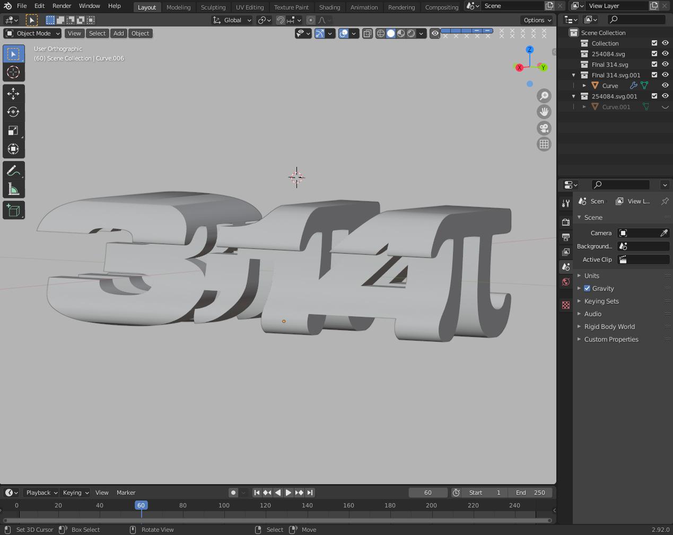This screenshot has height=535, width=673.
Task: Open the Render menu
Action: 62,6
